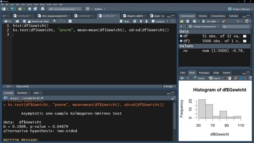Click the Environment search field

236,27
